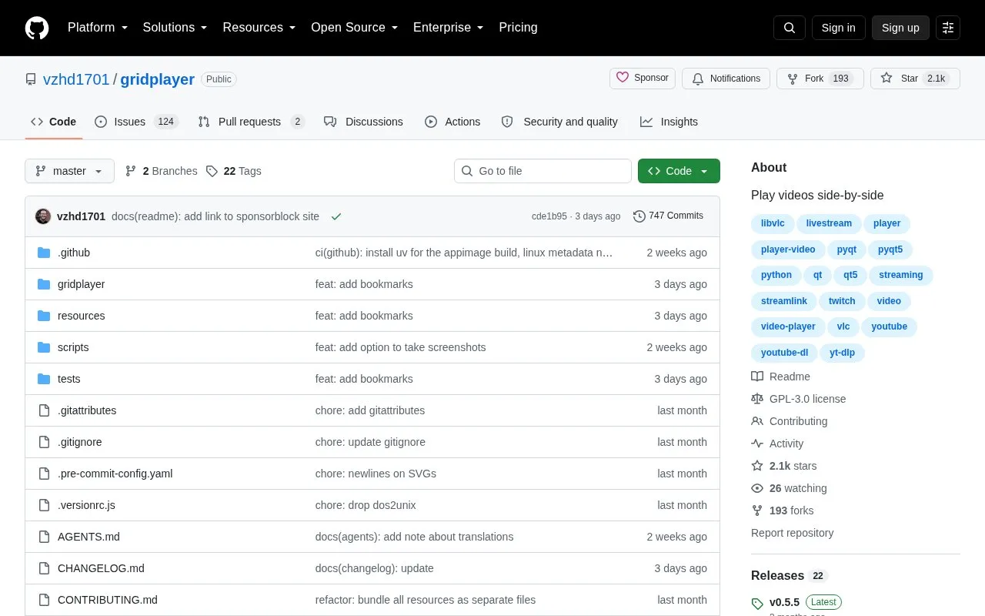Open the AGENTS.md file
The height and width of the screenshot is (616, 985).
(x=88, y=537)
